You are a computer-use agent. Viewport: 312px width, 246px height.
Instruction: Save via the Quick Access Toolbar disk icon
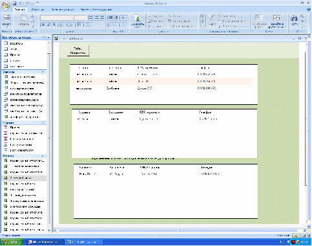tap(14, 3)
